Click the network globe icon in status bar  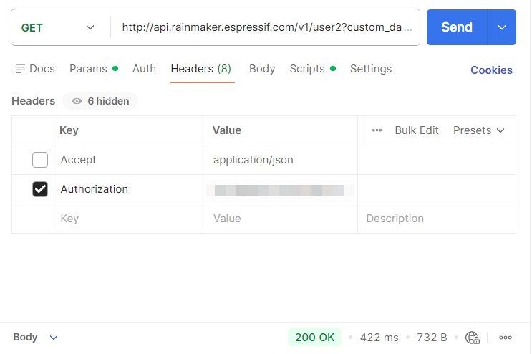pos(472,338)
